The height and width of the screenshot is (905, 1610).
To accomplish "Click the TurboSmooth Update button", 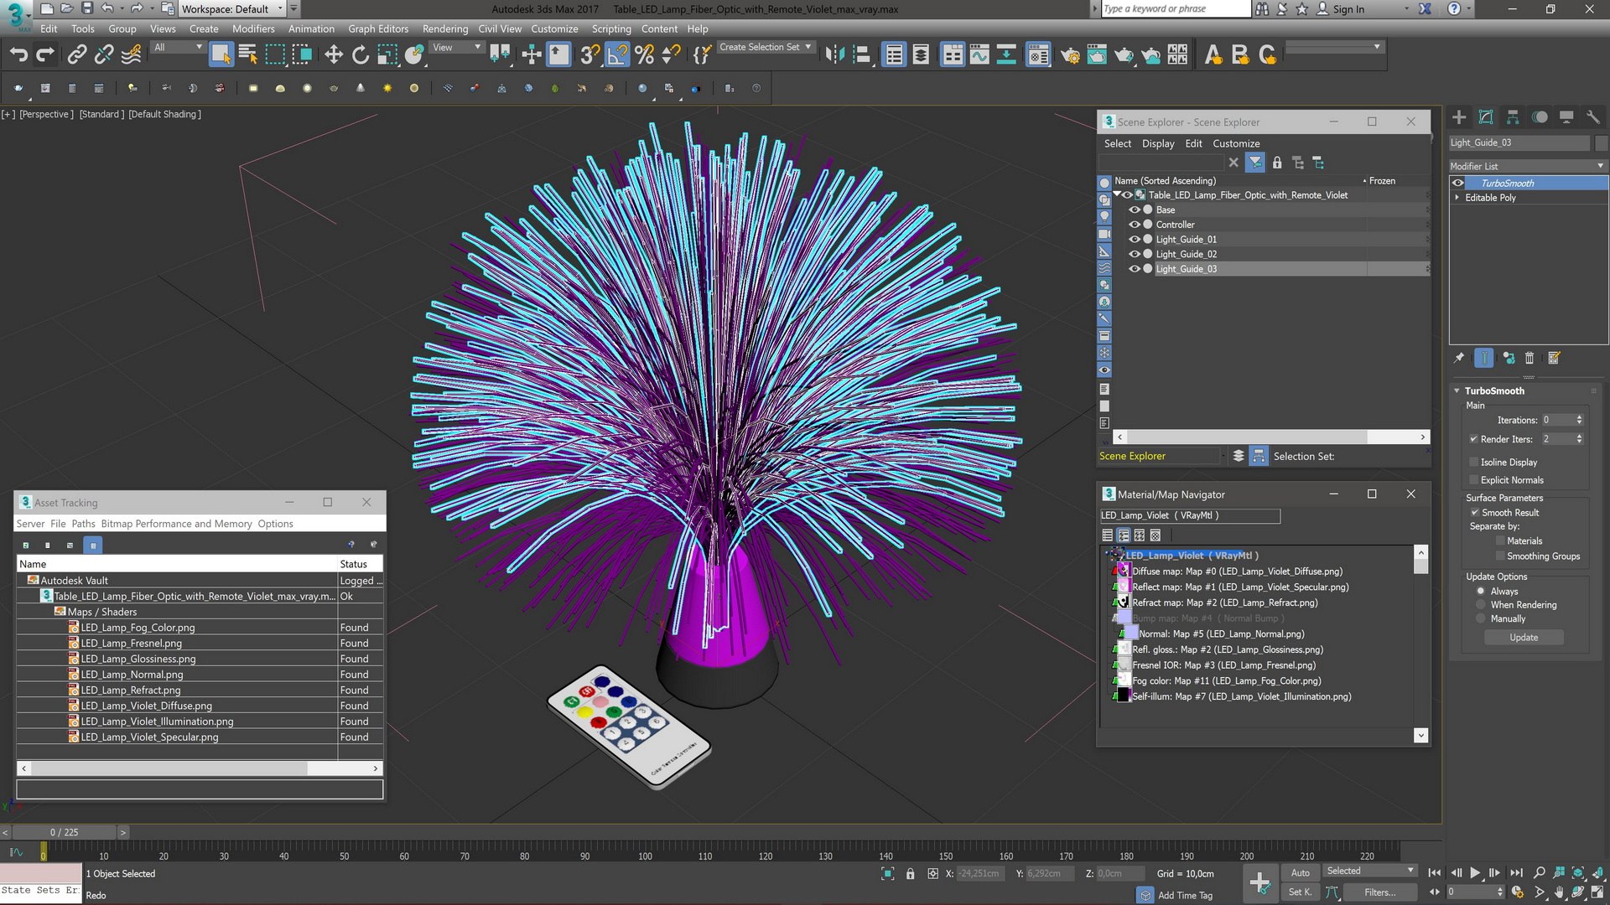I will click(1524, 638).
